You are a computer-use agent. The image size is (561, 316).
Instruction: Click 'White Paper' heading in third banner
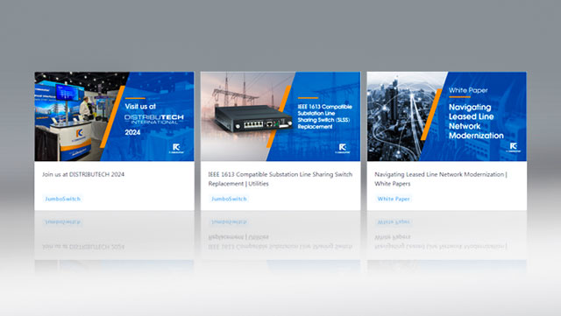coord(468,90)
